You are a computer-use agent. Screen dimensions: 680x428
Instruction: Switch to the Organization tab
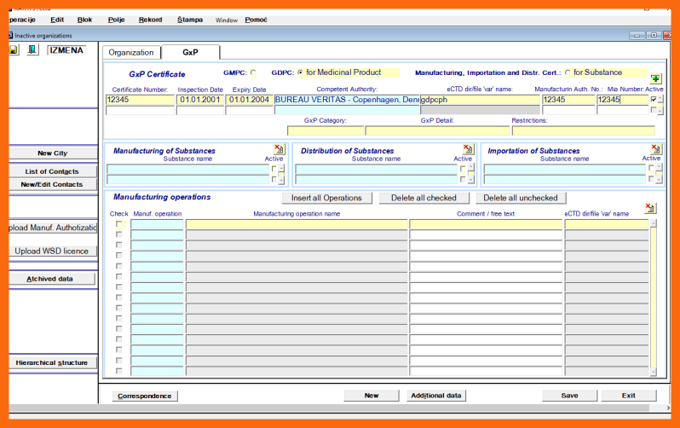point(131,53)
